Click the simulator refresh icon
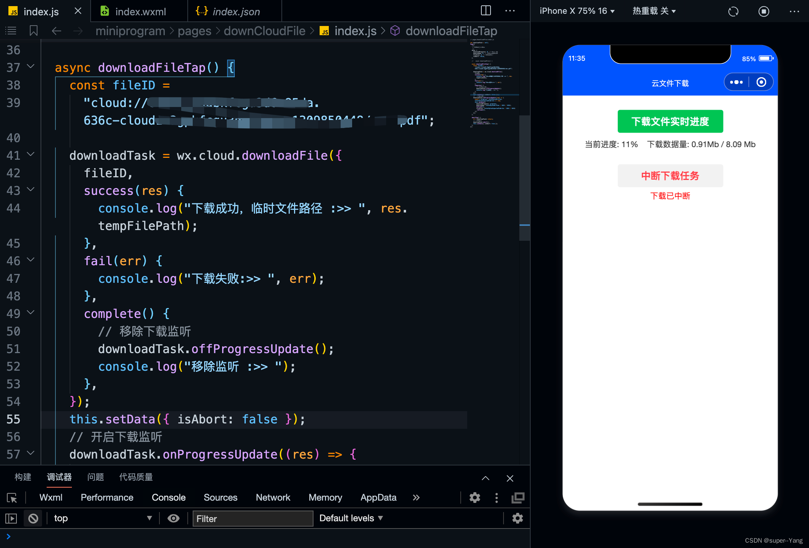809x548 pixels. coord(733,11)
